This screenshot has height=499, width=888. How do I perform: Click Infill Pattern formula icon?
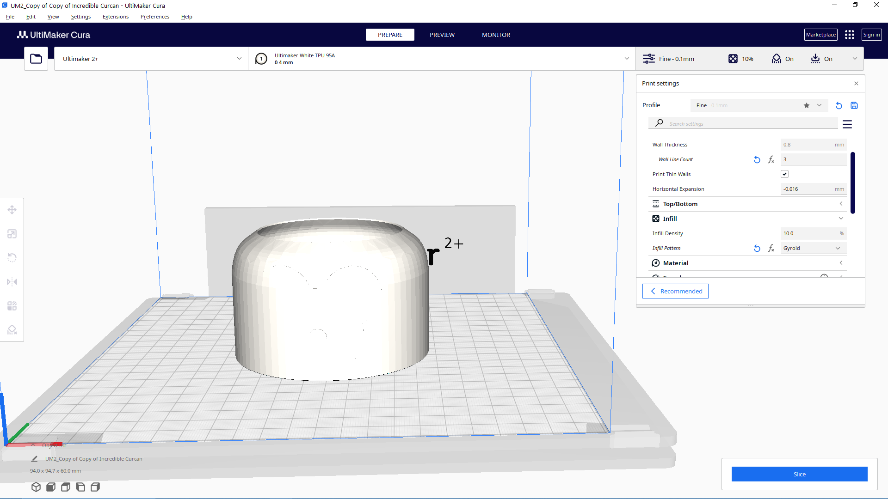click(771, 248)
